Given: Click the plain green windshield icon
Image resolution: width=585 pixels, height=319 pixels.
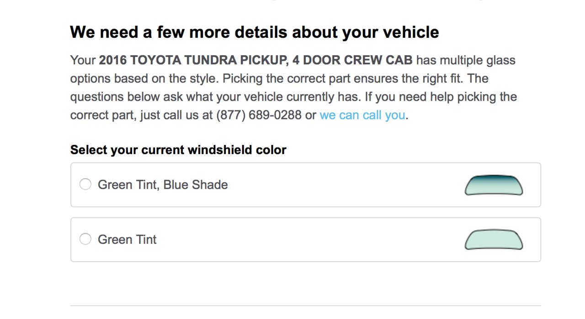Looking at the screenshot, I should click(494, 240).
